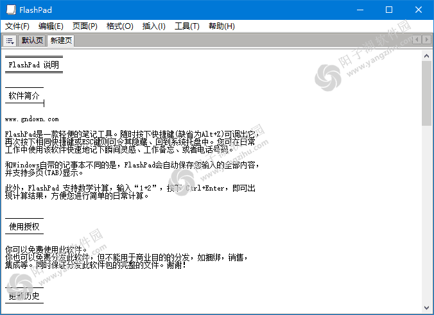Maximize the FlashPad window
Viewport: 434px width, 315px height.
[389, 10]
